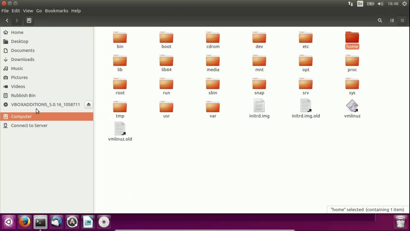410x231 pixels.
Task: Open the Rubbish Bin from the sidebar
Action: [23, 95]
